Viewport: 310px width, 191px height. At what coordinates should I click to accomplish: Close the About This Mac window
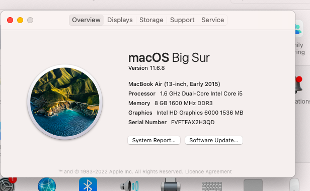point(10,20)
